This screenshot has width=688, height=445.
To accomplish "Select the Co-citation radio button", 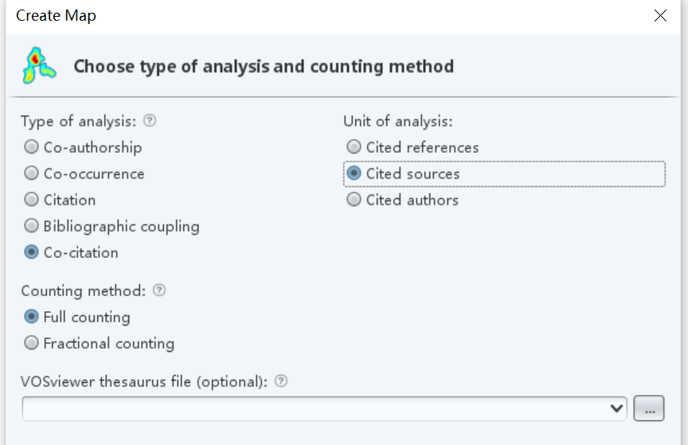I will click(x=32, y=252).
